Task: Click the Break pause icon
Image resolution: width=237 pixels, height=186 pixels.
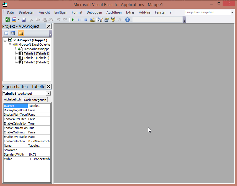Action: tap(79, 20)
